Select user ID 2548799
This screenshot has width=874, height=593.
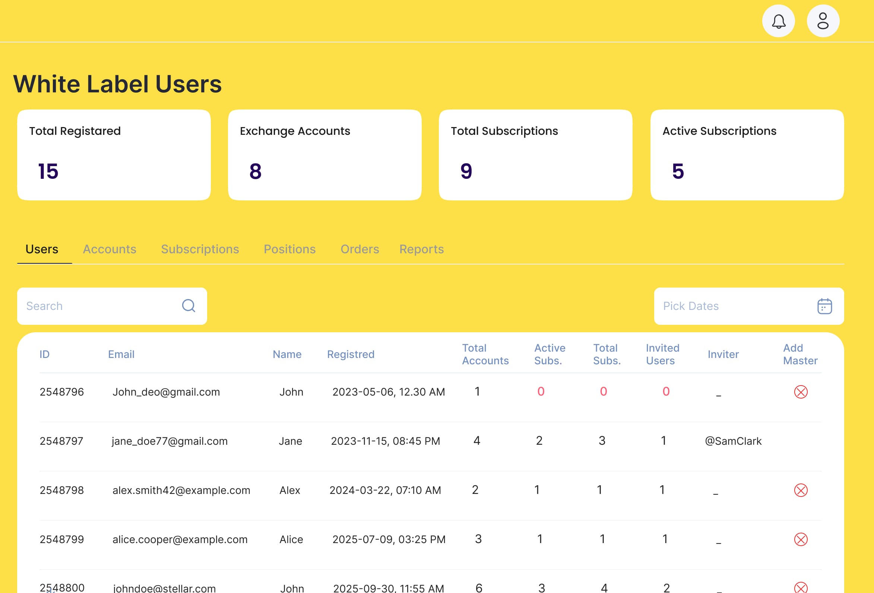pos(62,539)
